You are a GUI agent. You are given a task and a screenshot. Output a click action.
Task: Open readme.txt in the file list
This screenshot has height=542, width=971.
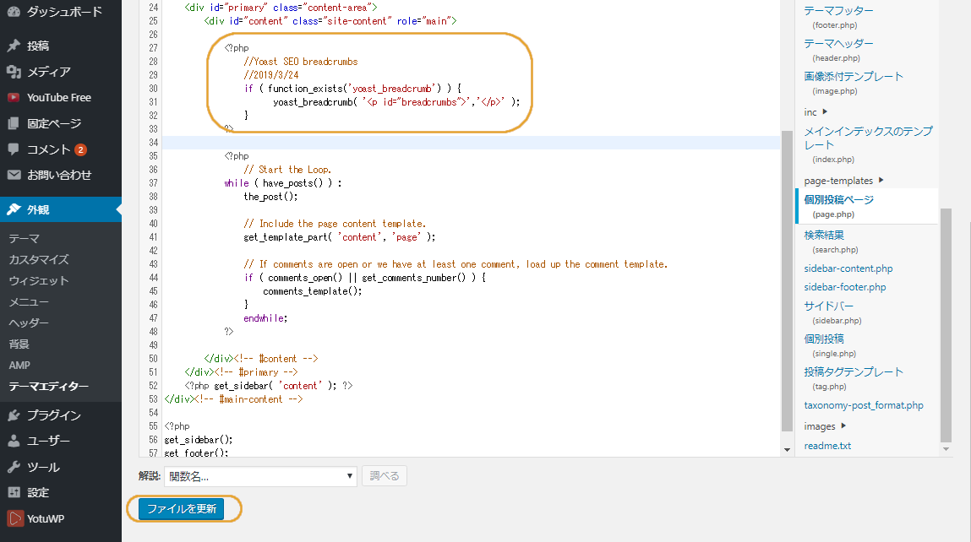pos(827,445)
